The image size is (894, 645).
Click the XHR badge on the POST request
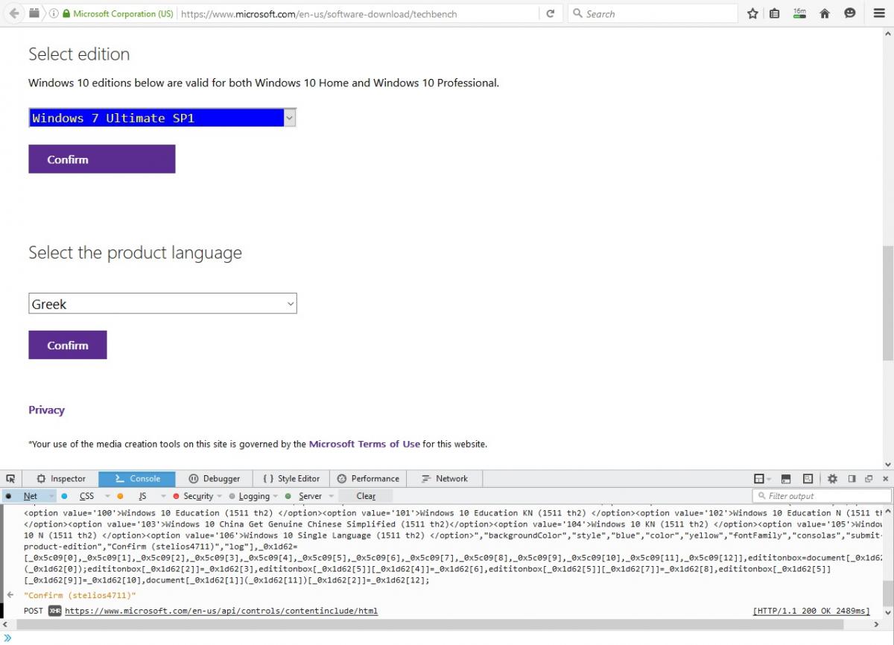pos(54,611)
